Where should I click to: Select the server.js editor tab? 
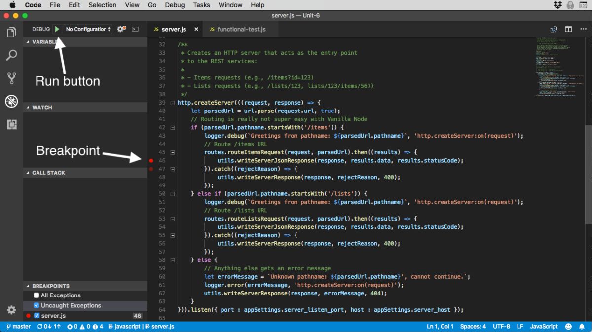tap(175, 30)
